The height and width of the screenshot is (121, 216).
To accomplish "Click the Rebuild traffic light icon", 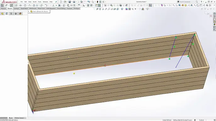I will (x=97, y=2).
